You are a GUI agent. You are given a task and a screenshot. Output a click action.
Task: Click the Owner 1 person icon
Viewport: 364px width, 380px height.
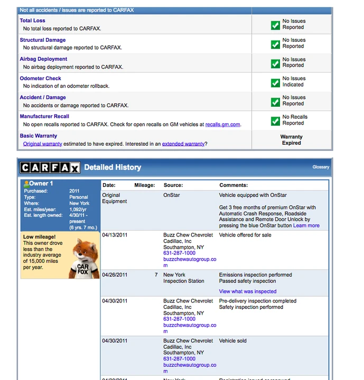(x=26, y=184)
